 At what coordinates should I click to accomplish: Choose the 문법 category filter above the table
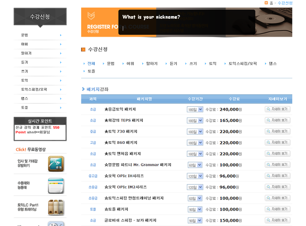[x=111, y=63]
